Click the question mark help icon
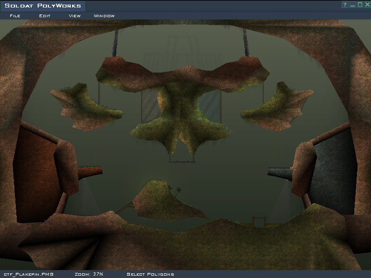371x278 pixels. 345,5
